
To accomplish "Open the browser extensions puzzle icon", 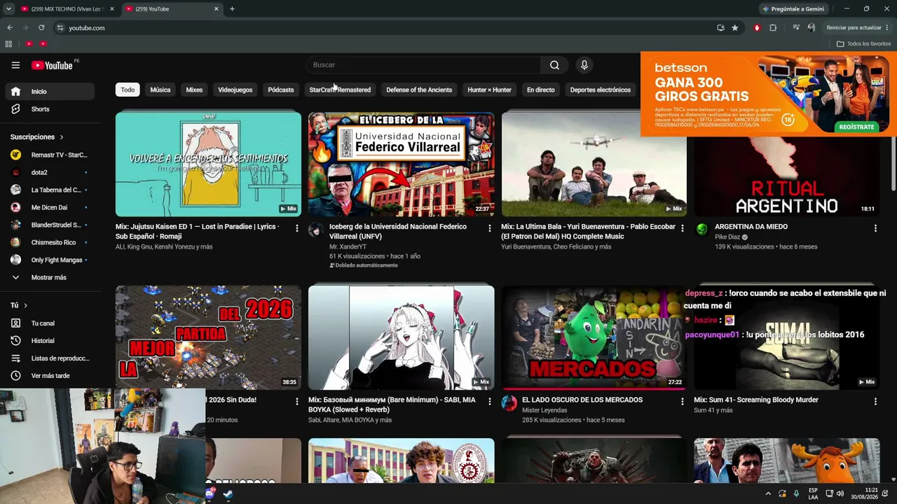I will pos(773,28).
